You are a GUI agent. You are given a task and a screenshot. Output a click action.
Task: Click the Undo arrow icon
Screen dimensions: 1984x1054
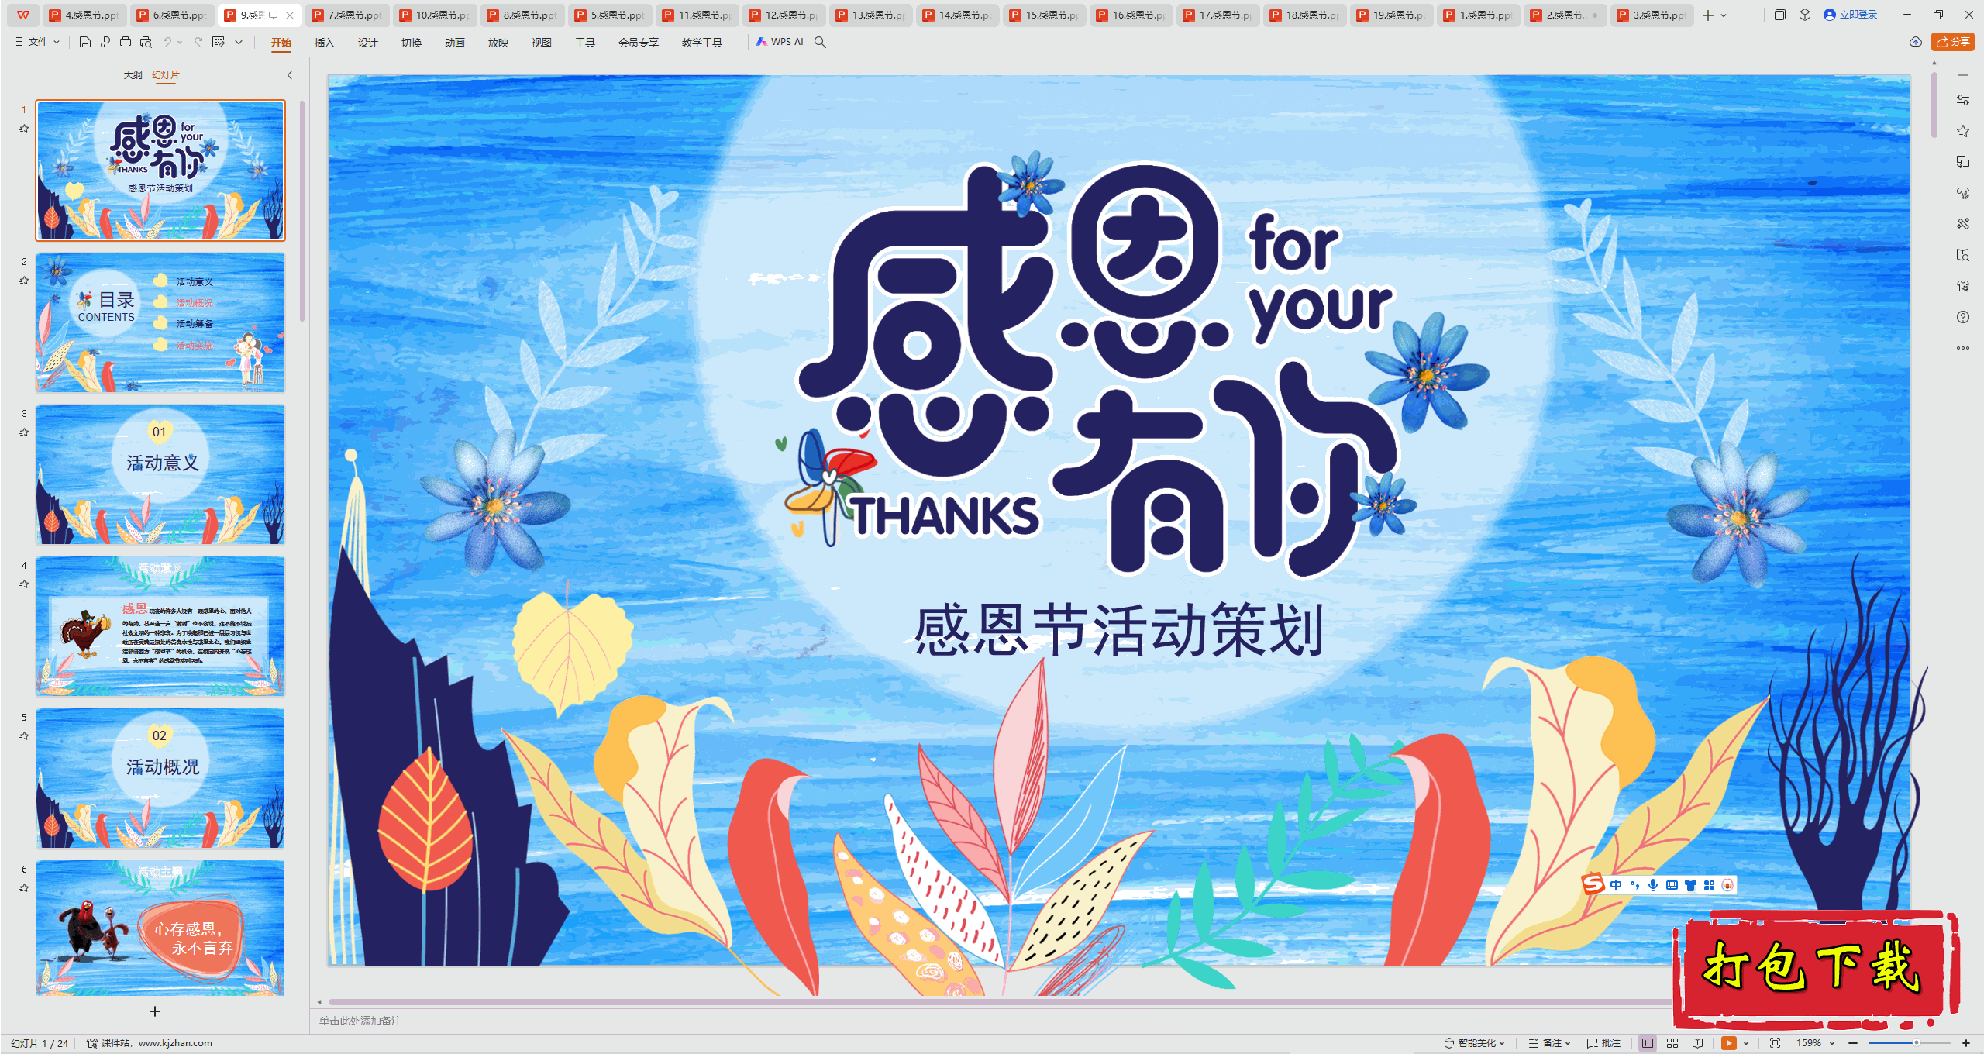pos(167,42)
